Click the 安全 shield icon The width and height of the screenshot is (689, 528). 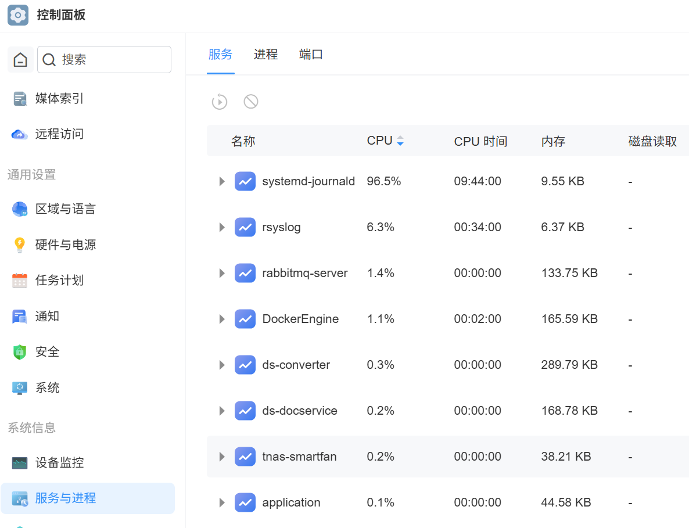20,352
